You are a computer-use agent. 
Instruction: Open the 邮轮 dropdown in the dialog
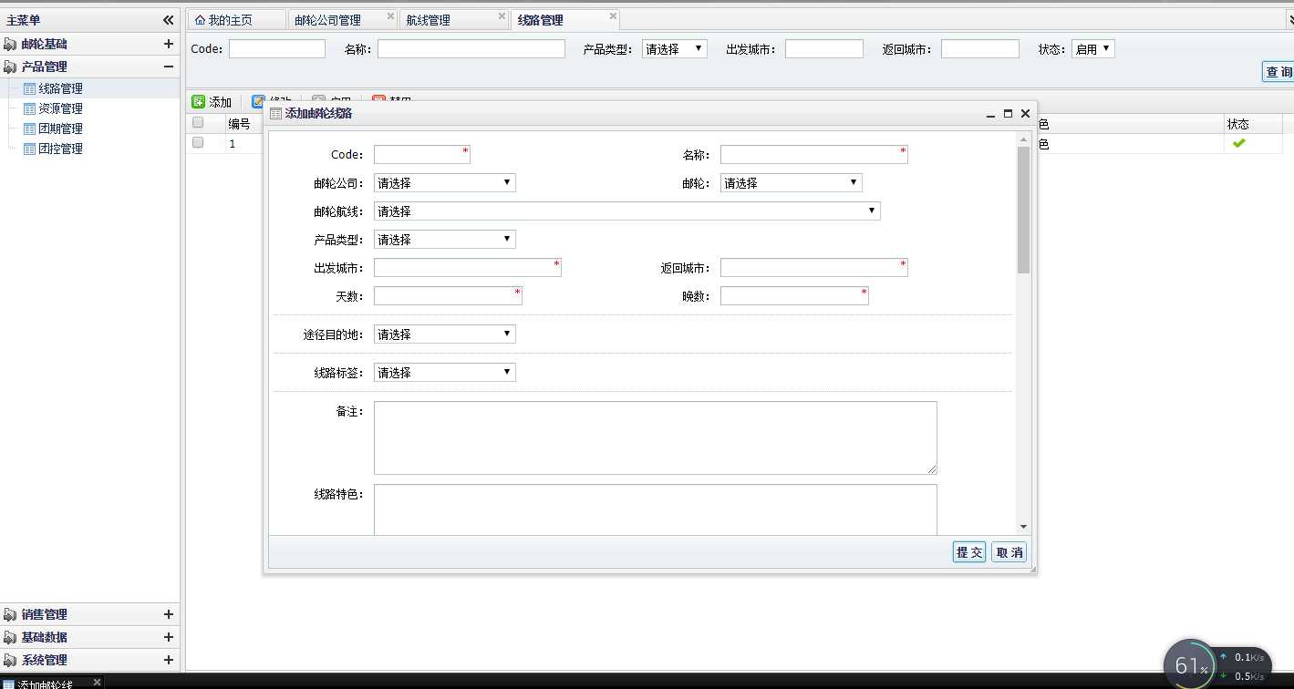tap(792, 183)
